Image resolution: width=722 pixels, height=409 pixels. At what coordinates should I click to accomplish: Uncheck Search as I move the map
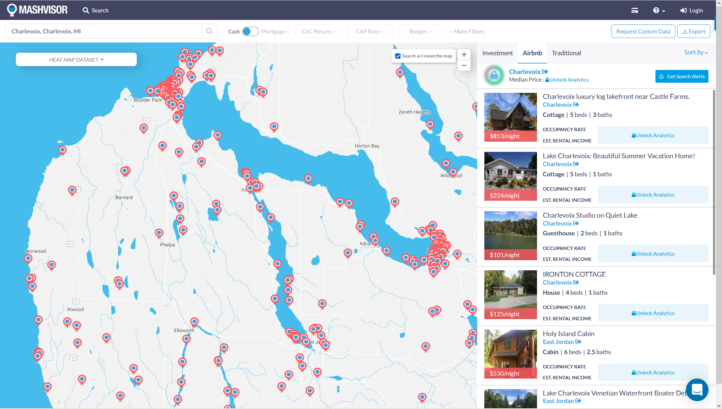click(398, 56)
